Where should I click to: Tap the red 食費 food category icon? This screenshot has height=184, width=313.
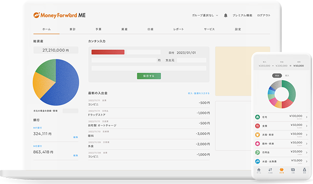[258, 126]
